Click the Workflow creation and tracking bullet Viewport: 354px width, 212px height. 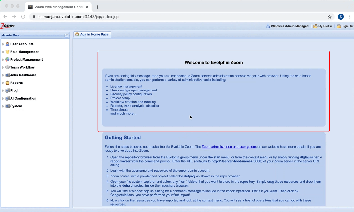tap(133, 102)
